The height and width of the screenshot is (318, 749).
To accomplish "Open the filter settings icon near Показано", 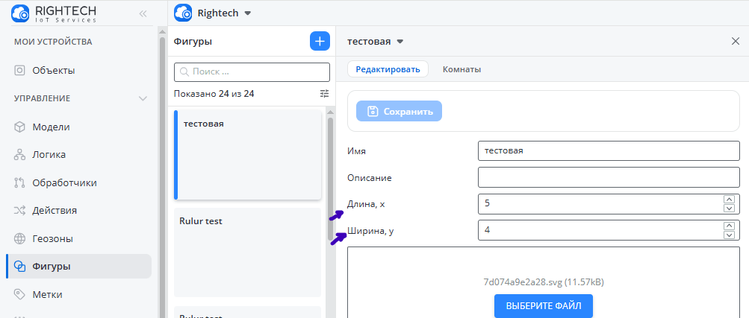I will tap(325, 94).
